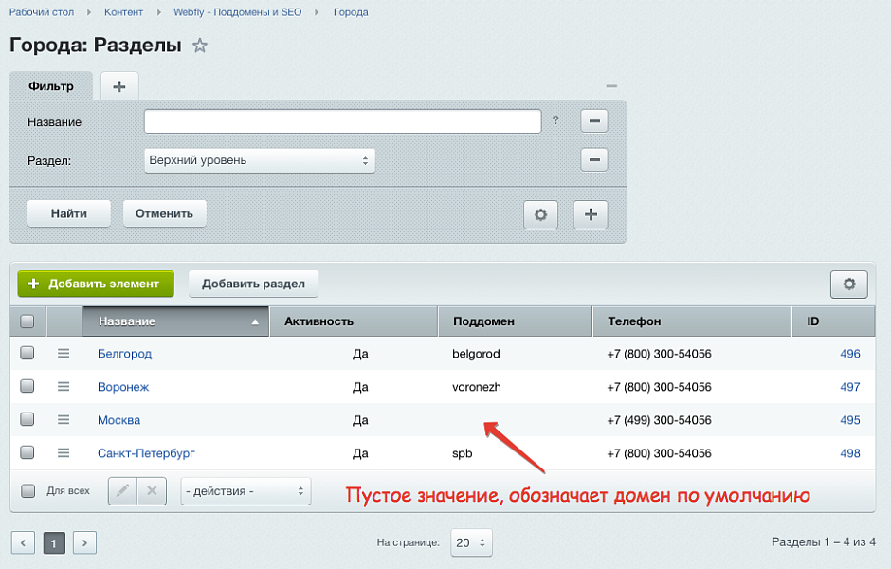This screenshot has height=569, width=891.
Task: Enable the Для всех checkbox
Action: (x=27, y=490)
